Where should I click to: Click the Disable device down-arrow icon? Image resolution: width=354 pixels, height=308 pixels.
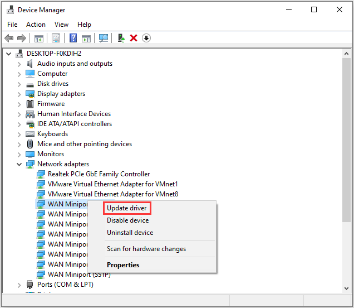[146, 38]
